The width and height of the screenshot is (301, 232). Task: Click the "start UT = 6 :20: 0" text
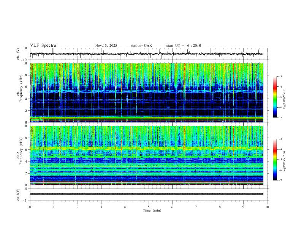point(184,45)
